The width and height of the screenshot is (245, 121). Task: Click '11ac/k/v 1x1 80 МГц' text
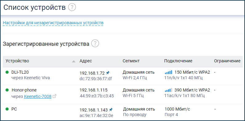tap(184, 96)
